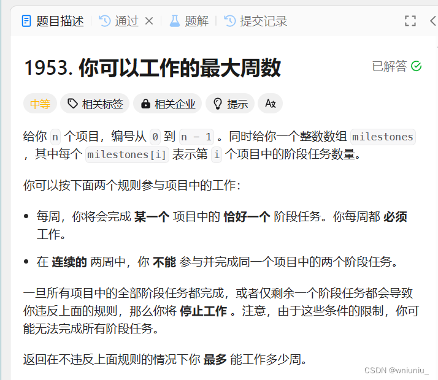
Task: Click the bold text 最多
Action: [x=215, y=360]
